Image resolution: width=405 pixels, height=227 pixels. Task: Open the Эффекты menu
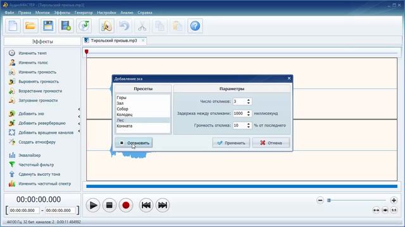(62, 13)
